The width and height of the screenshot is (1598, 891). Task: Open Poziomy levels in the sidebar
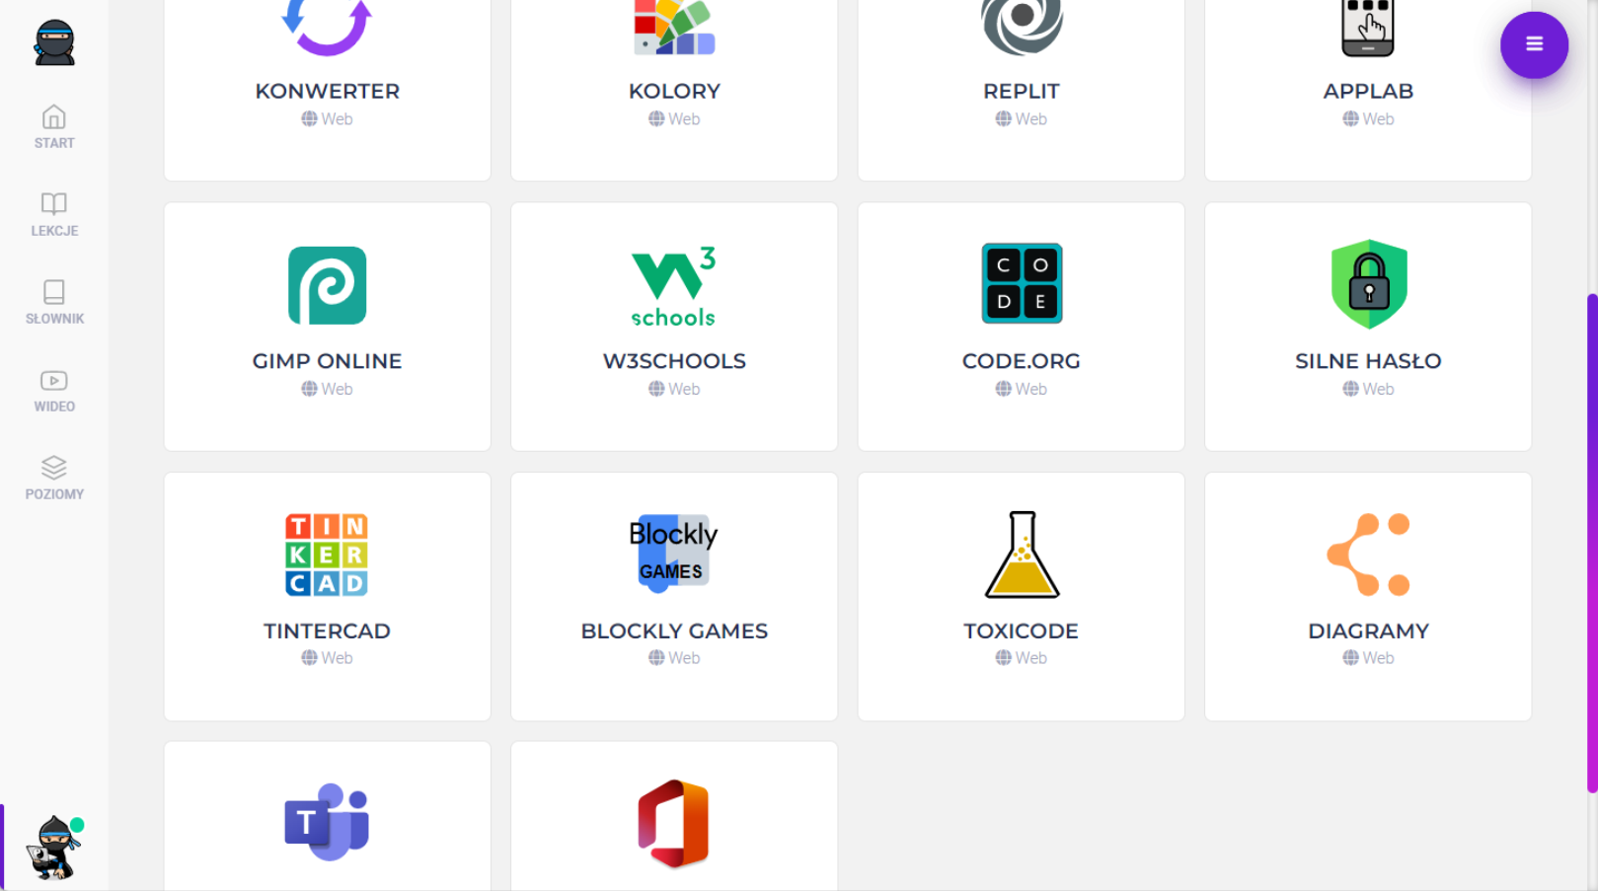coord(54,478)
